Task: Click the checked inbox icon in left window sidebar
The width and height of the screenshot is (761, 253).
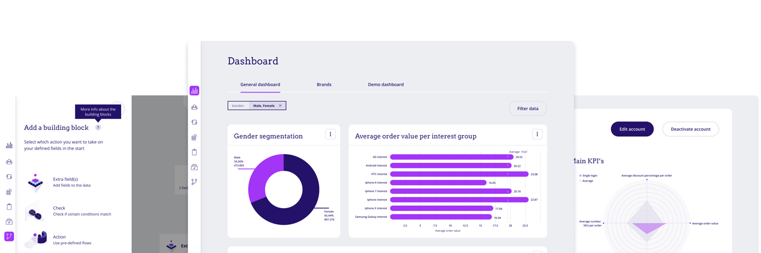Action: (9, 221)
